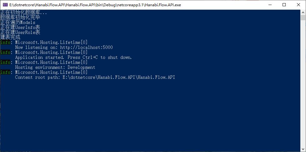This screenshot has width=306, height=152.
Task: Click the word Development in hosting environment
Action: [81, 68]
